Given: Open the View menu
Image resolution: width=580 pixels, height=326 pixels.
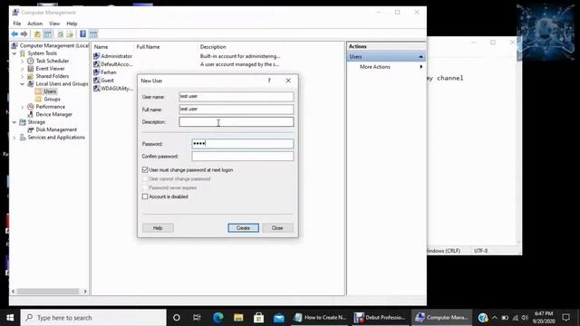Looking at the screenshot, I should click(54, 24).
